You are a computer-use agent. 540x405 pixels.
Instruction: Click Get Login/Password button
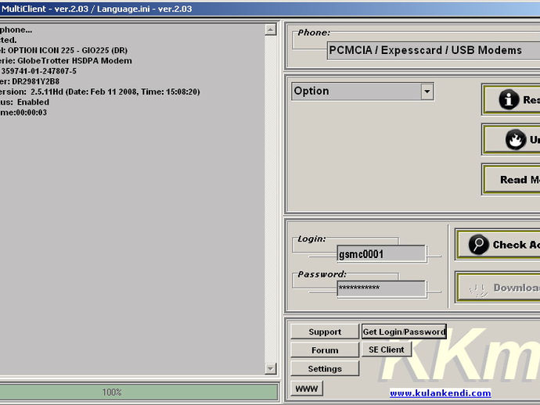[x=404, y=332]
